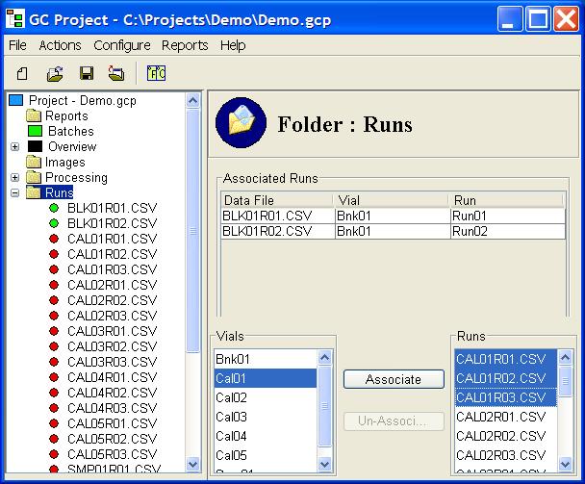
Task: Open the Configure menu
Action: 122,45
